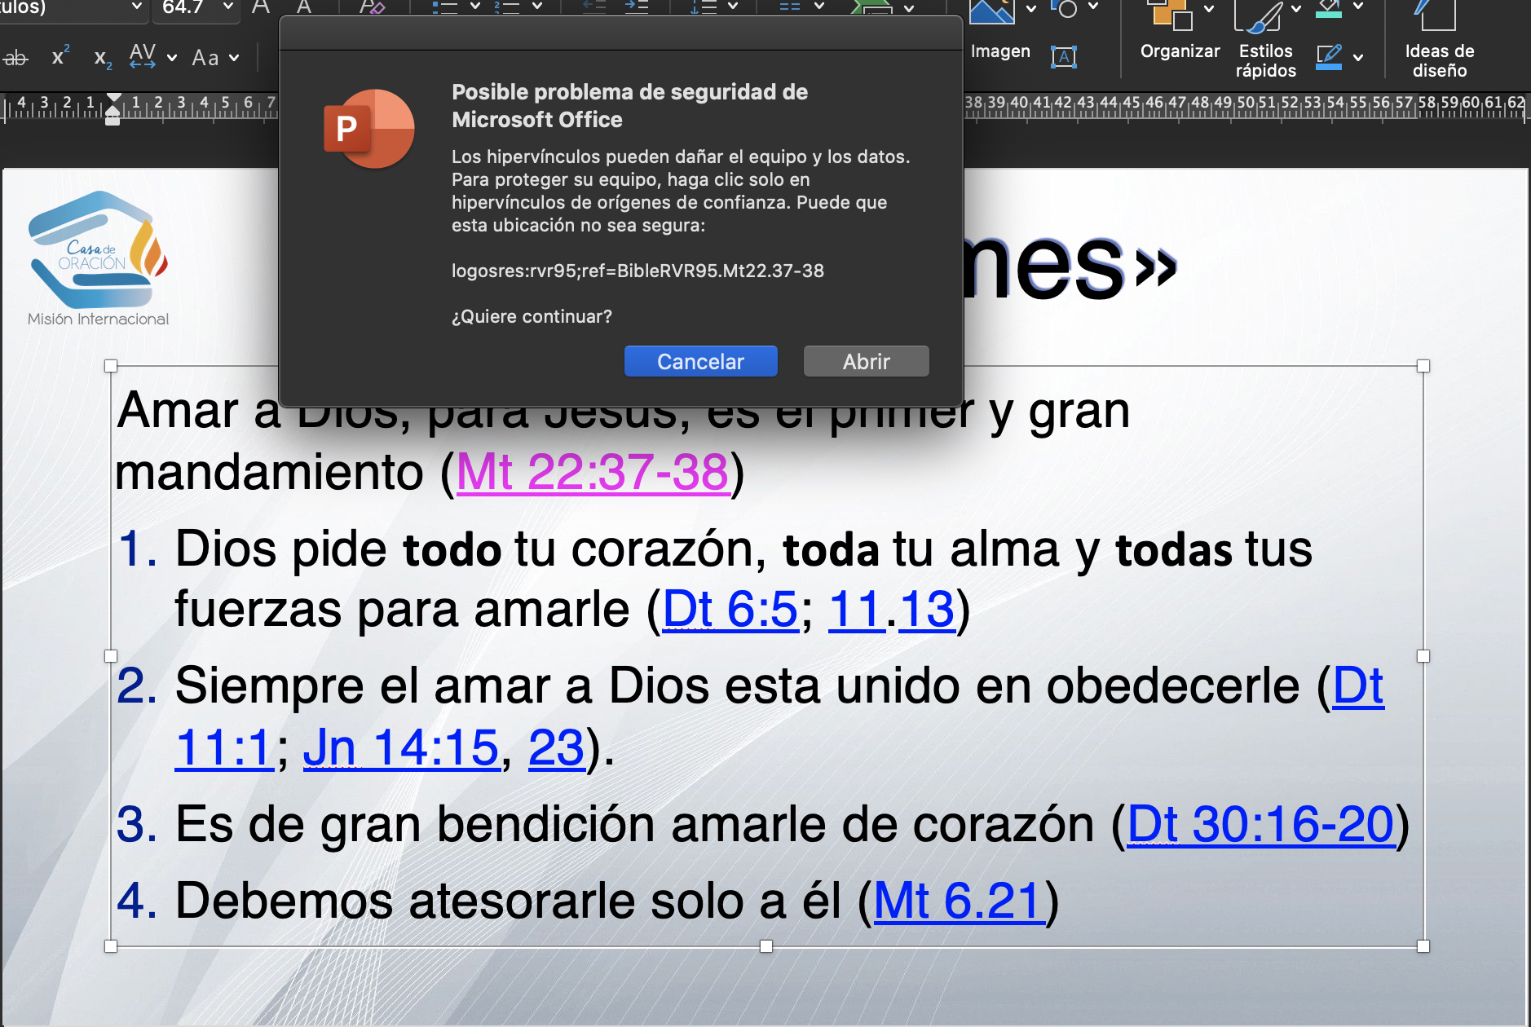Image resolution: width=1531 pixels, height=1027 pixels.
Task: Decrease the list indent level
Action: tap(594, 7)
